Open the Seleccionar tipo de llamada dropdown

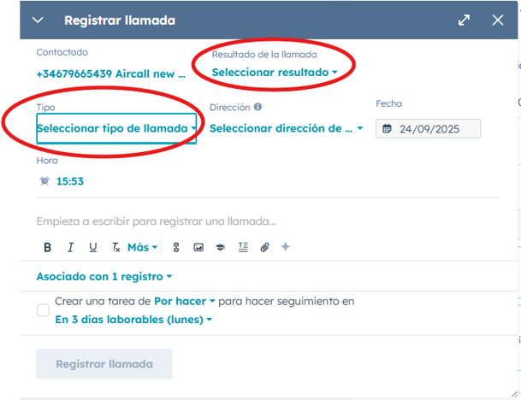pos(116,128)
